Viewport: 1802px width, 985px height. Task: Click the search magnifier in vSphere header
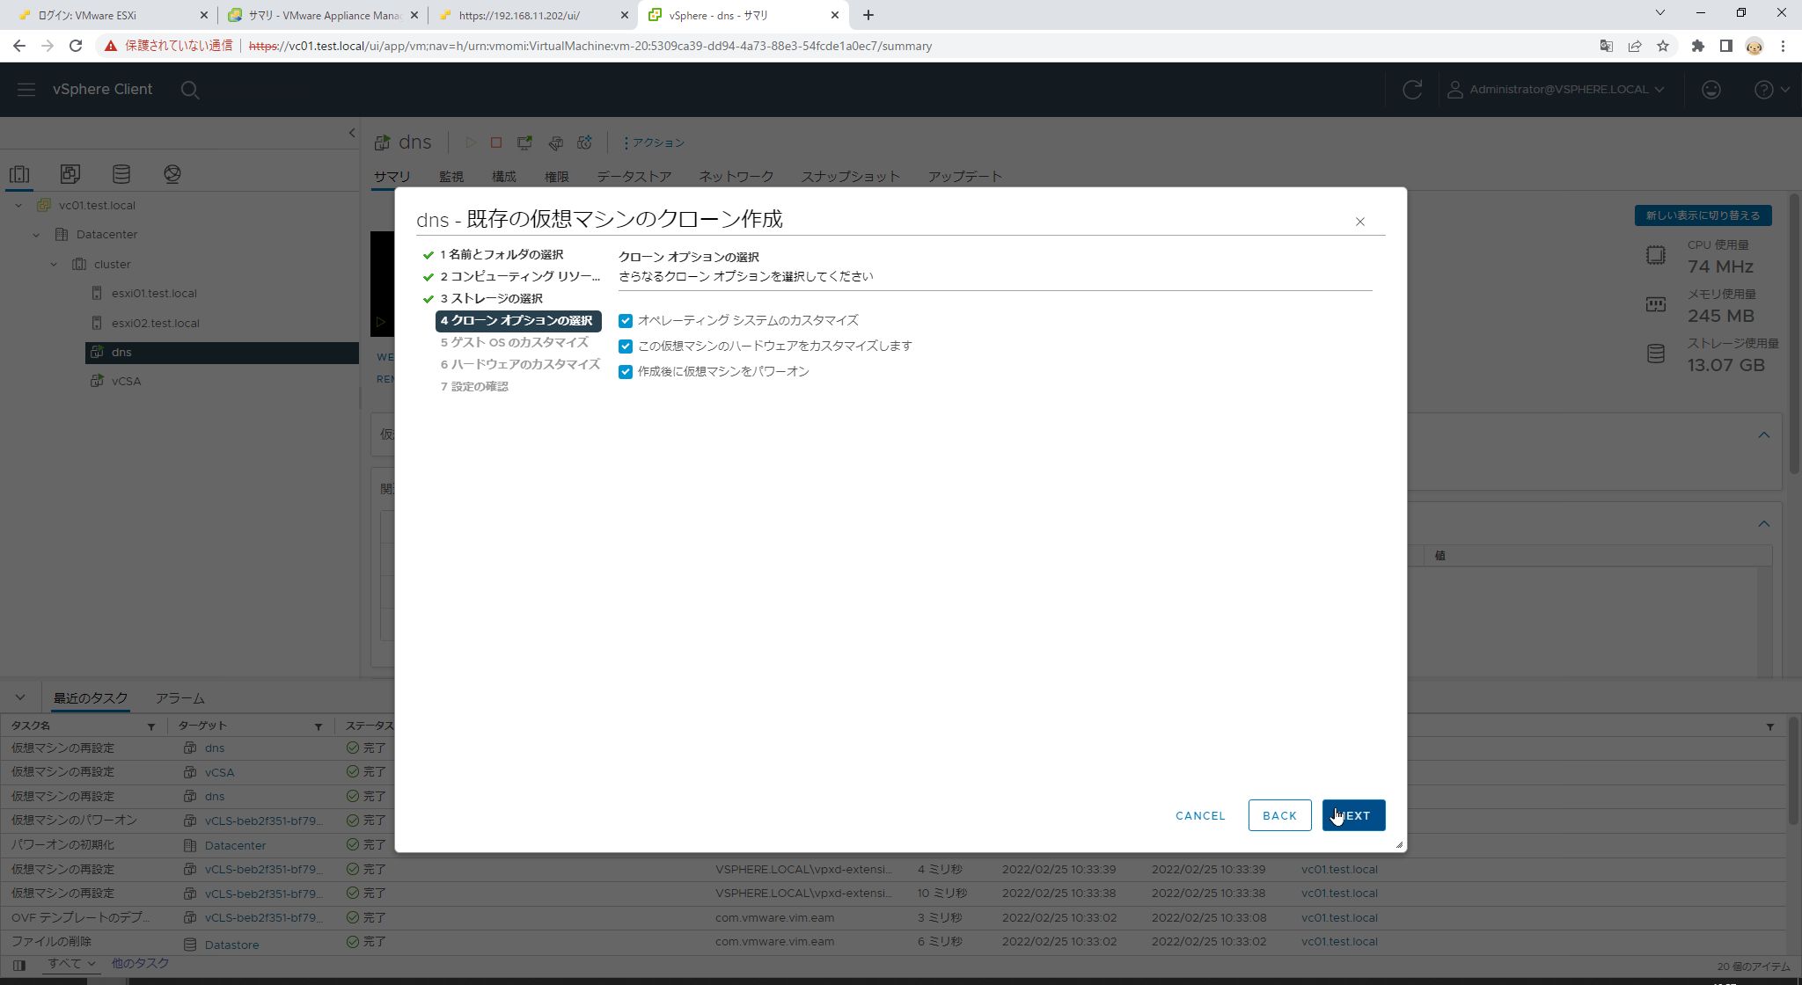click(190, 90)
